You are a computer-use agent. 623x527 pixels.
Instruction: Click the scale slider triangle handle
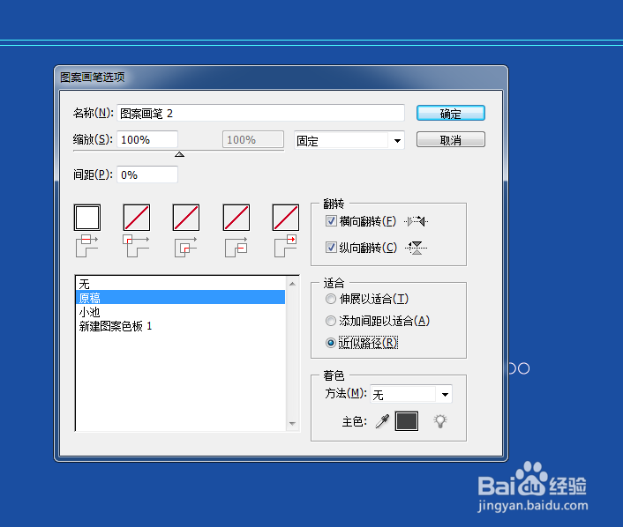tap(180, 154)
